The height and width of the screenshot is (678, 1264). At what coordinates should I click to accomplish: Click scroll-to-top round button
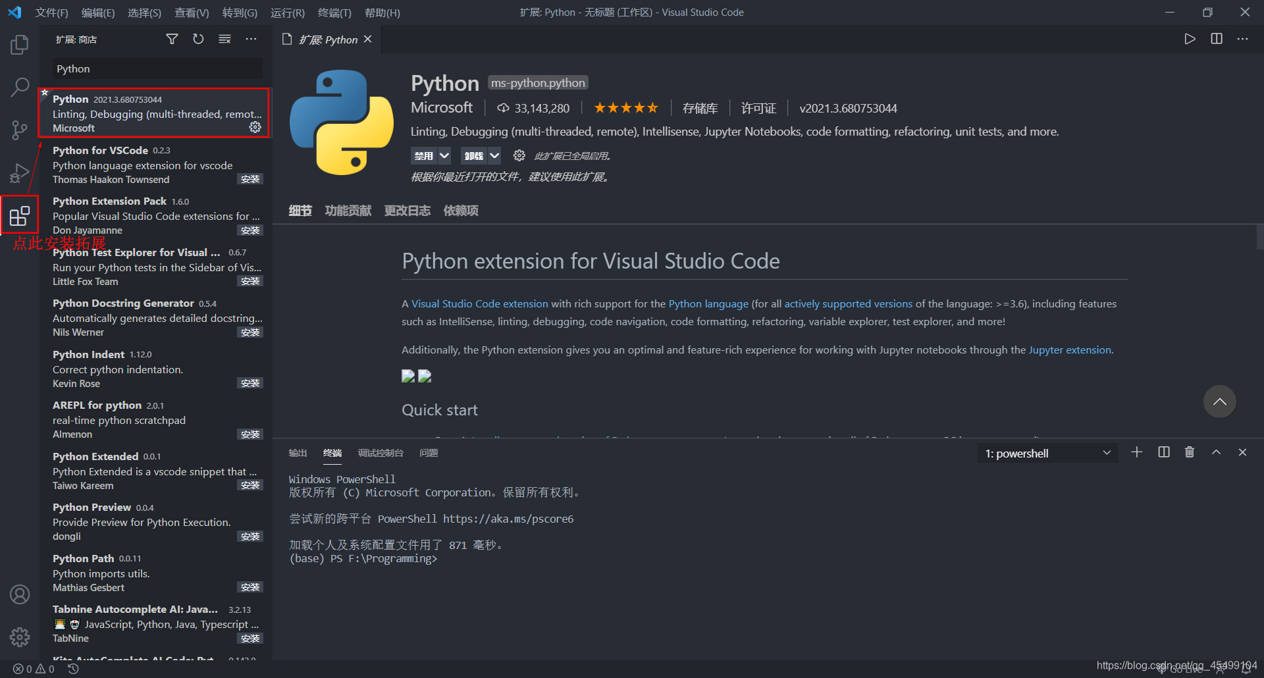click(x=1219, y=402)
